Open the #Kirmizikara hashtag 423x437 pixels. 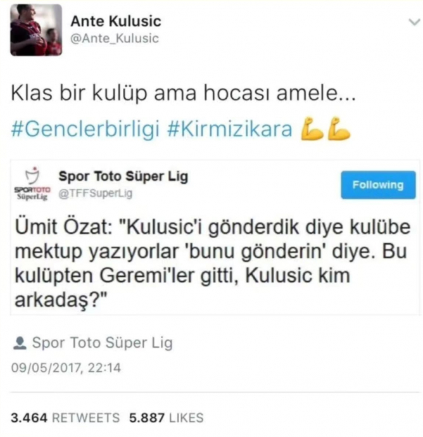coord(230,129)
